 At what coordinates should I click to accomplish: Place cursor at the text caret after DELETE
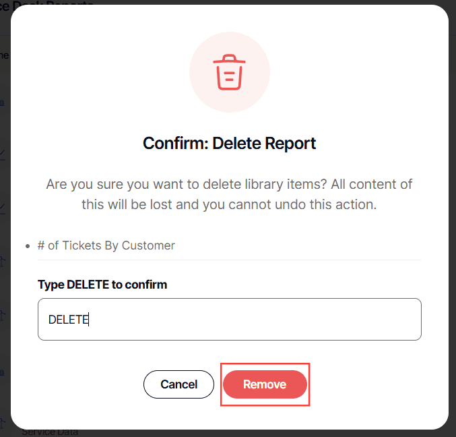[90, 320]
